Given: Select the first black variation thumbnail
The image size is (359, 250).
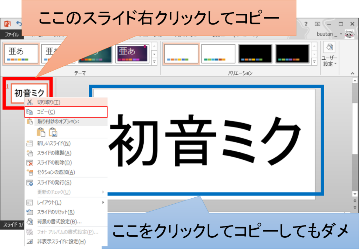Looking at the screenshot, I should point(255,54).
